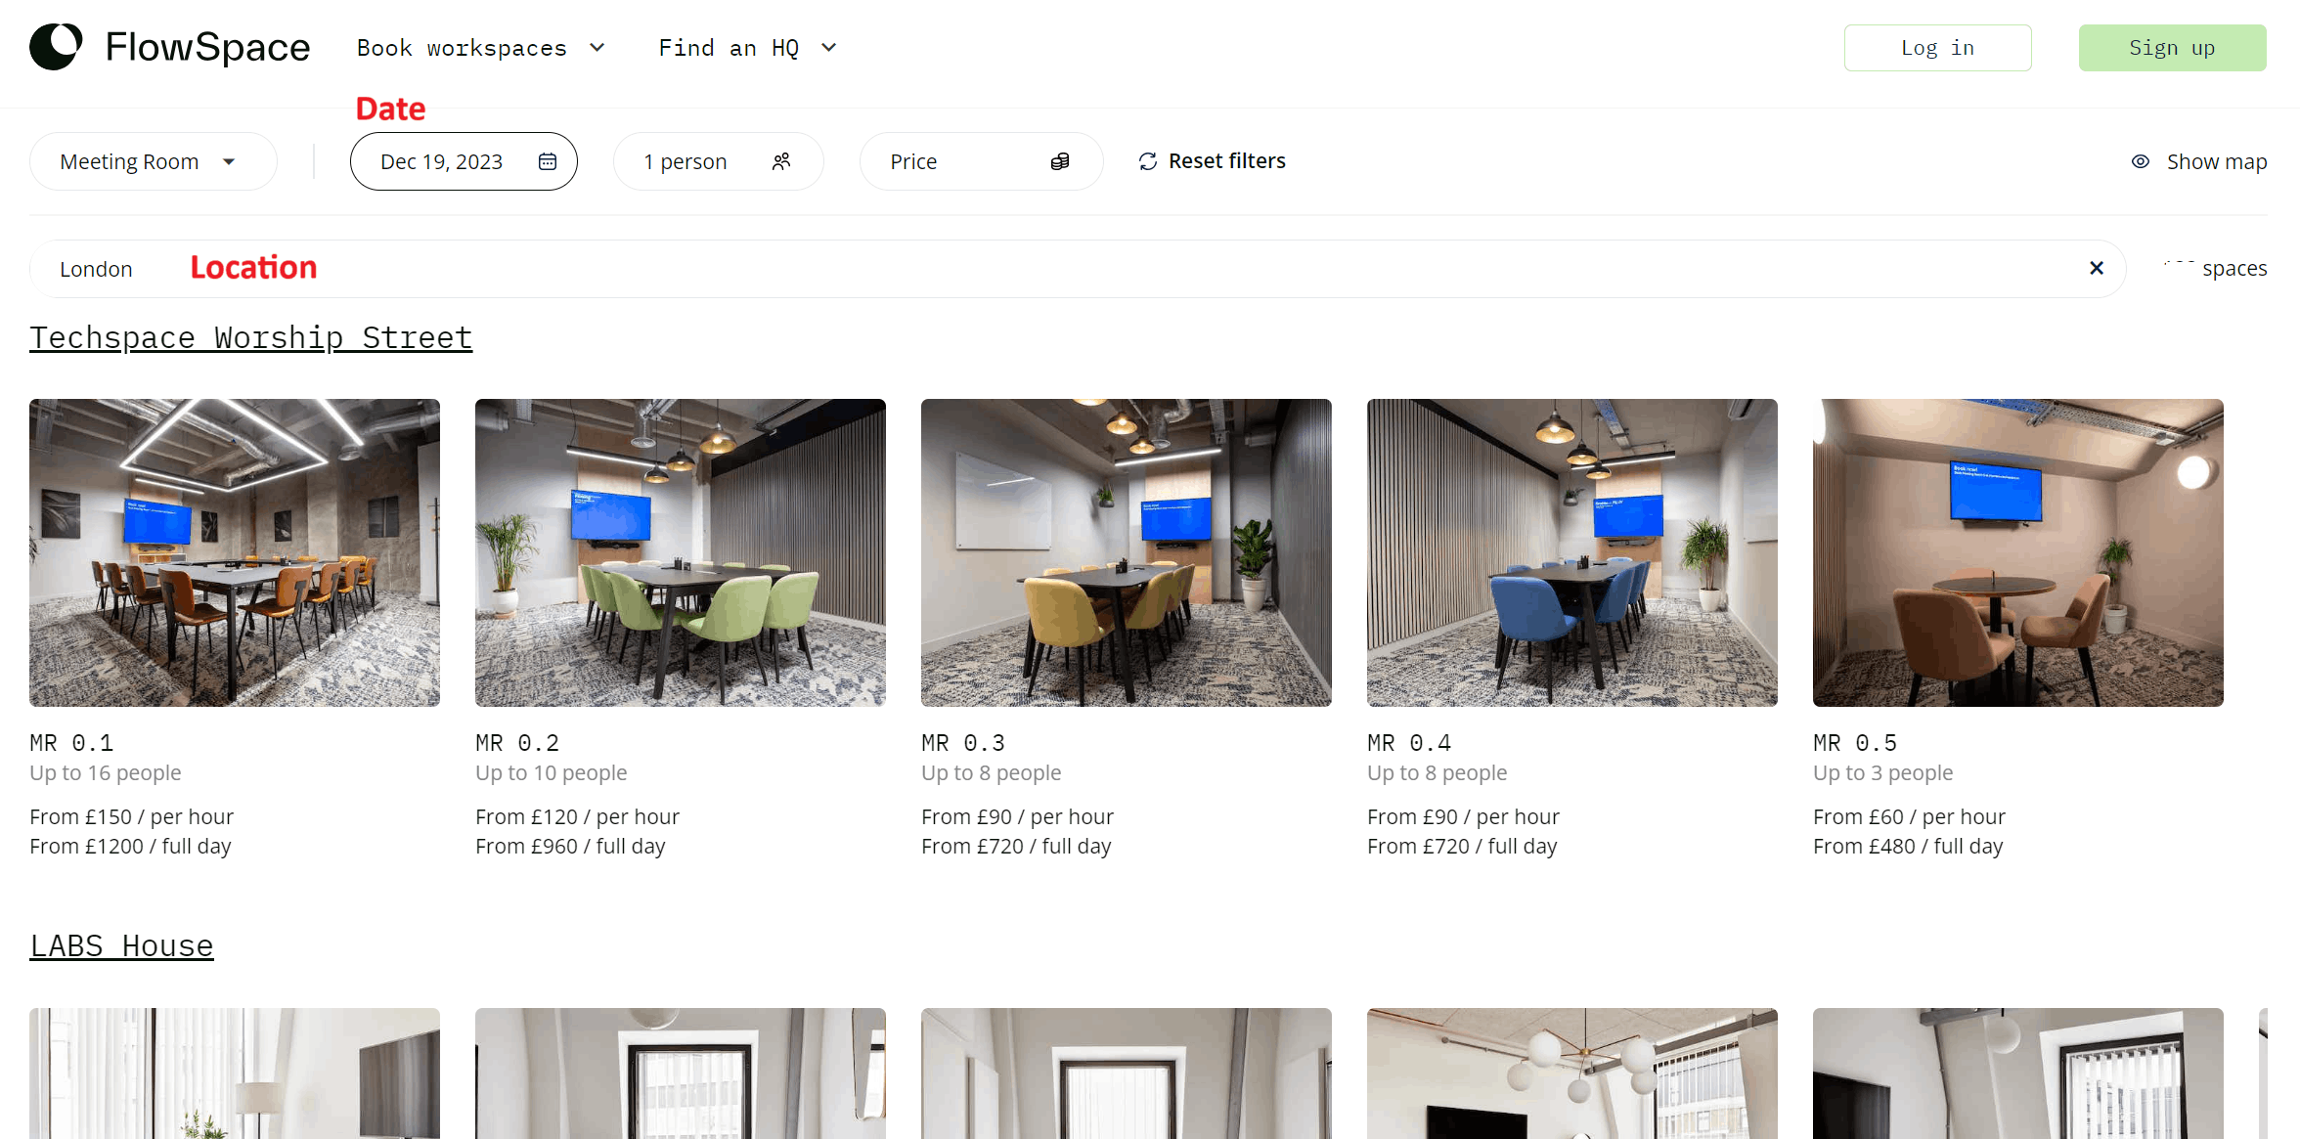
Task: Expand the Find an HQ dropdown menu
Action: point(748,47)
